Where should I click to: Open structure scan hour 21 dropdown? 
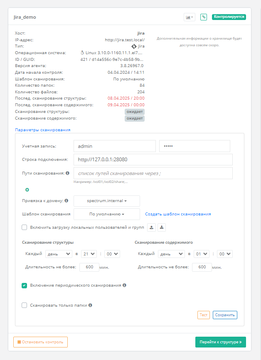89,254
